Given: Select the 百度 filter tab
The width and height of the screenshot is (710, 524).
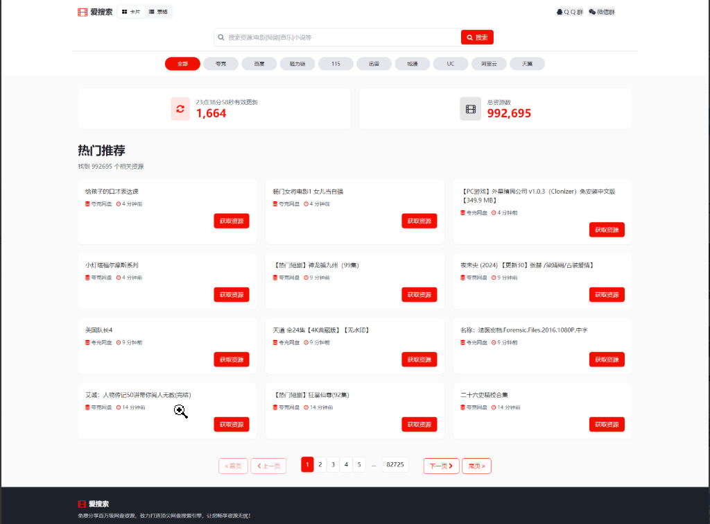Looking at the screenshot, I should [x=259, y=64].
